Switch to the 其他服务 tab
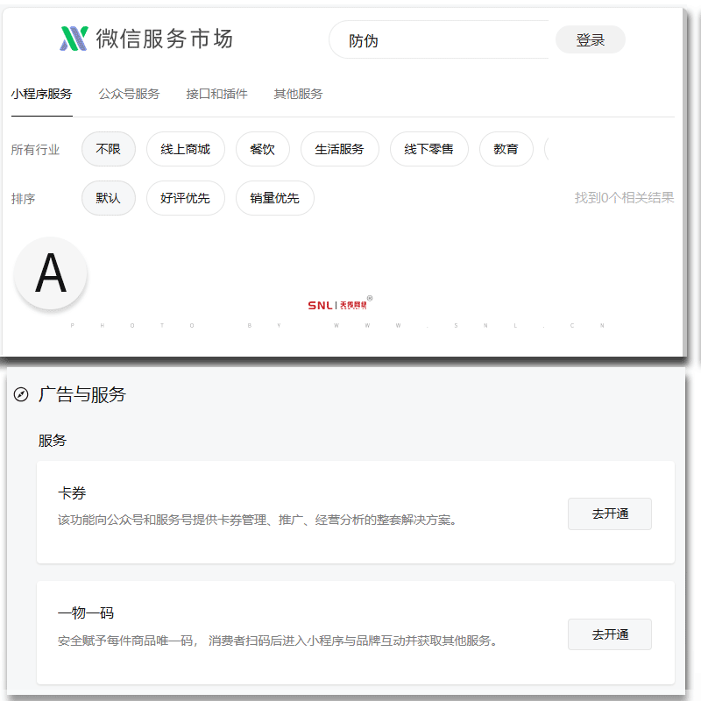Image resolution: width=701 pixels, height=701 pixels. click(298, 94)
